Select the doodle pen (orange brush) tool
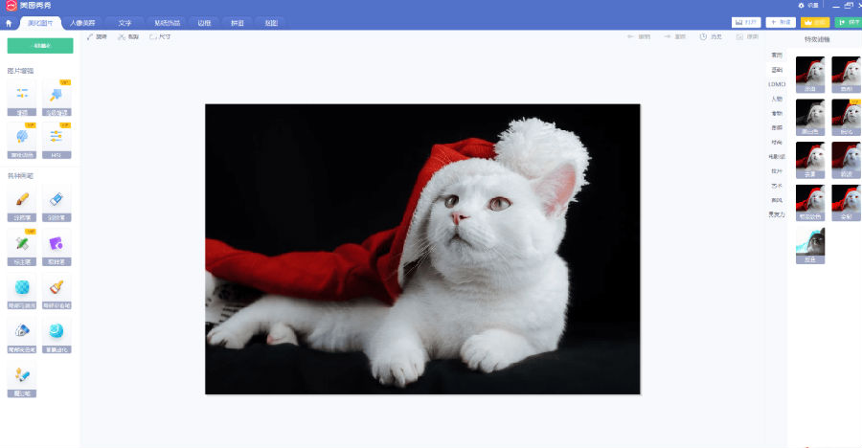 click(x=22, y=203)
